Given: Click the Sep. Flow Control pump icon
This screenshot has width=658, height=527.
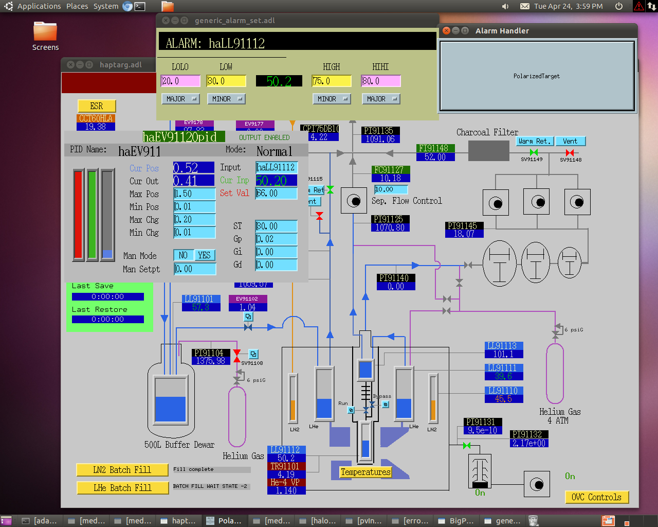Looking at the screenshot, I should (354, 201).
